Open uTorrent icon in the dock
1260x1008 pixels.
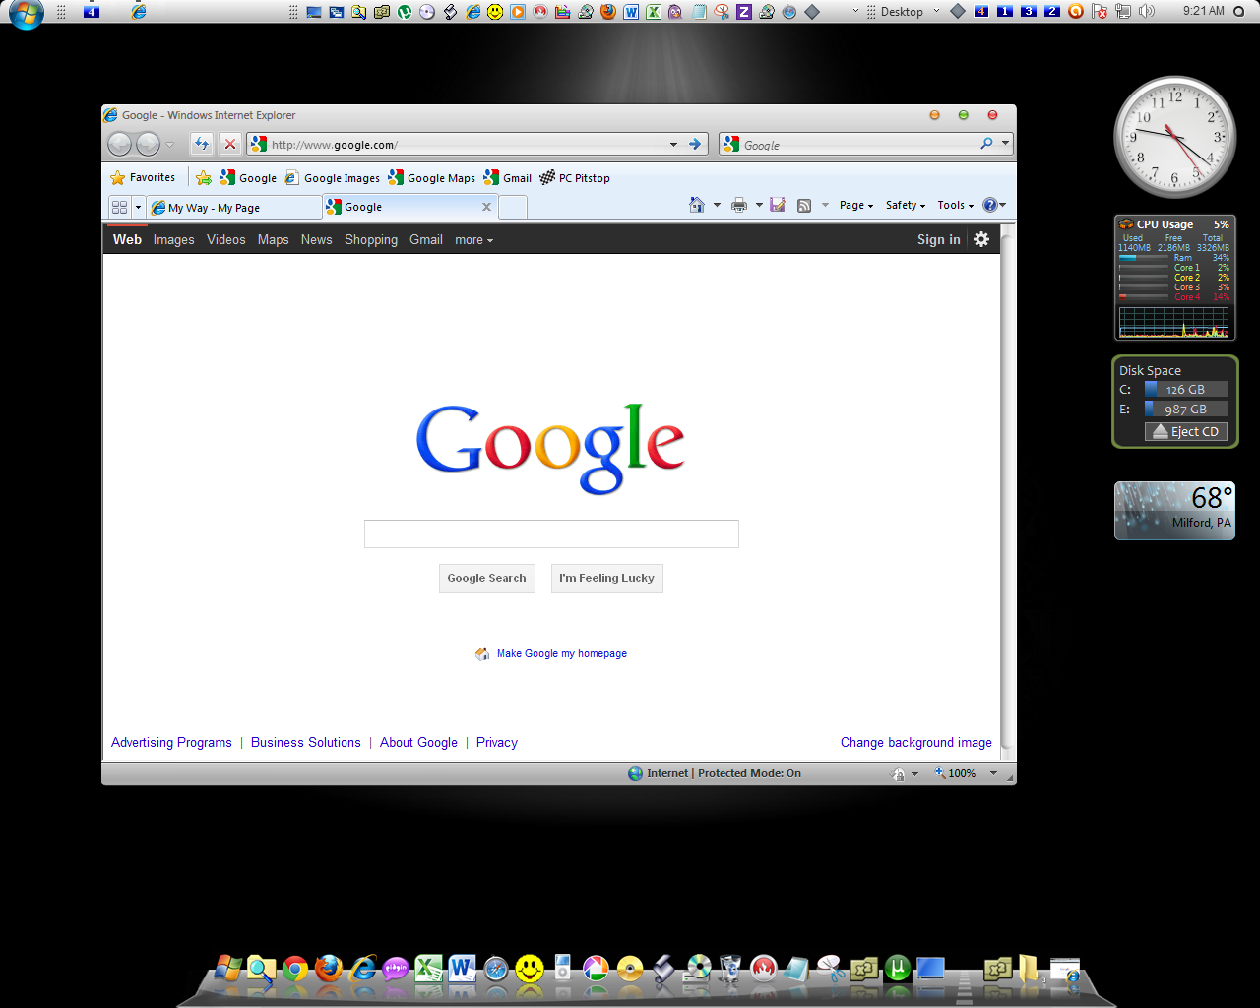897,969
